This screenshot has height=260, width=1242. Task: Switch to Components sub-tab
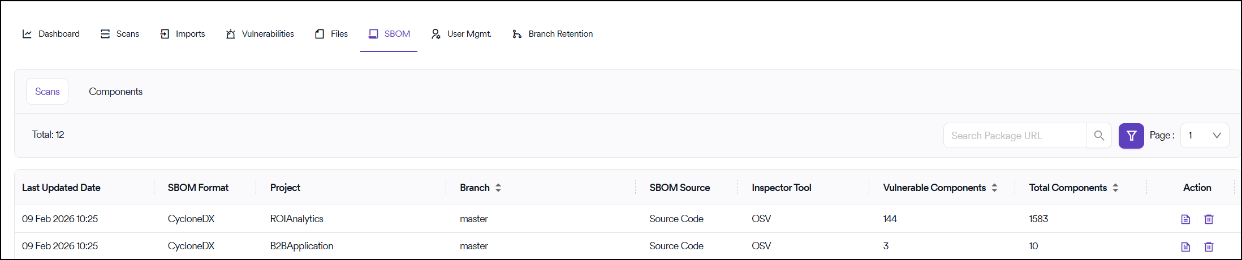pos(115,92)
